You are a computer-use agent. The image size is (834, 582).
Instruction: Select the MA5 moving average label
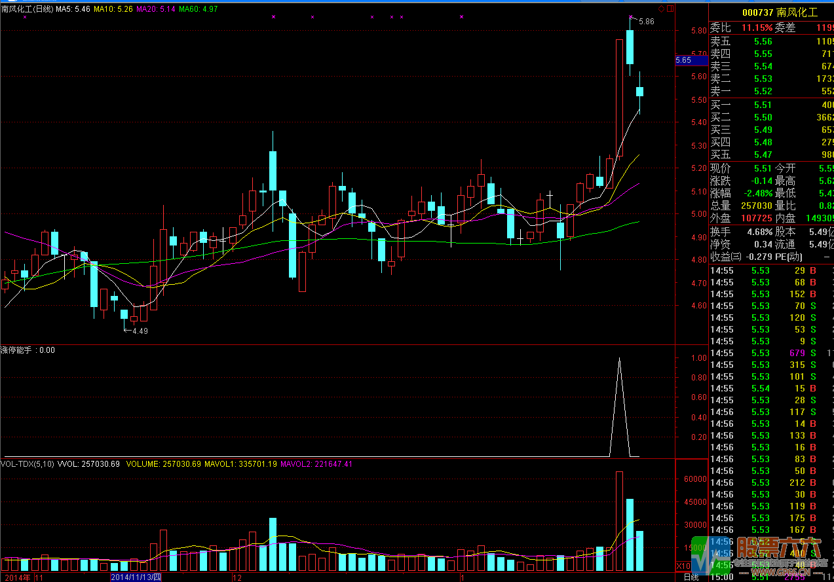coord(73,9)
